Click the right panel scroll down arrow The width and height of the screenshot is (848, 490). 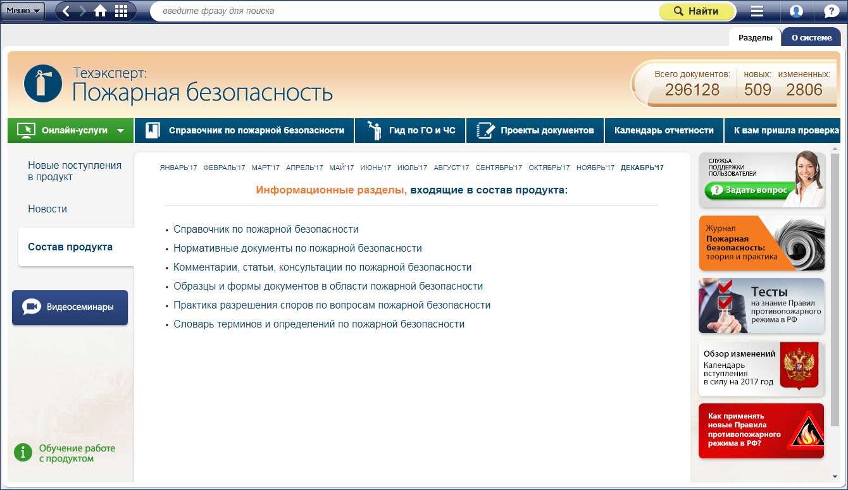click(835, 477)
